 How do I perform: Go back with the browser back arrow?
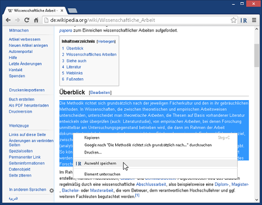coord(8,20)
